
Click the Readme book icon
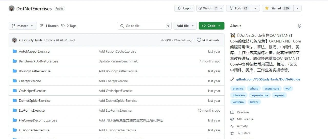[232, 112]
